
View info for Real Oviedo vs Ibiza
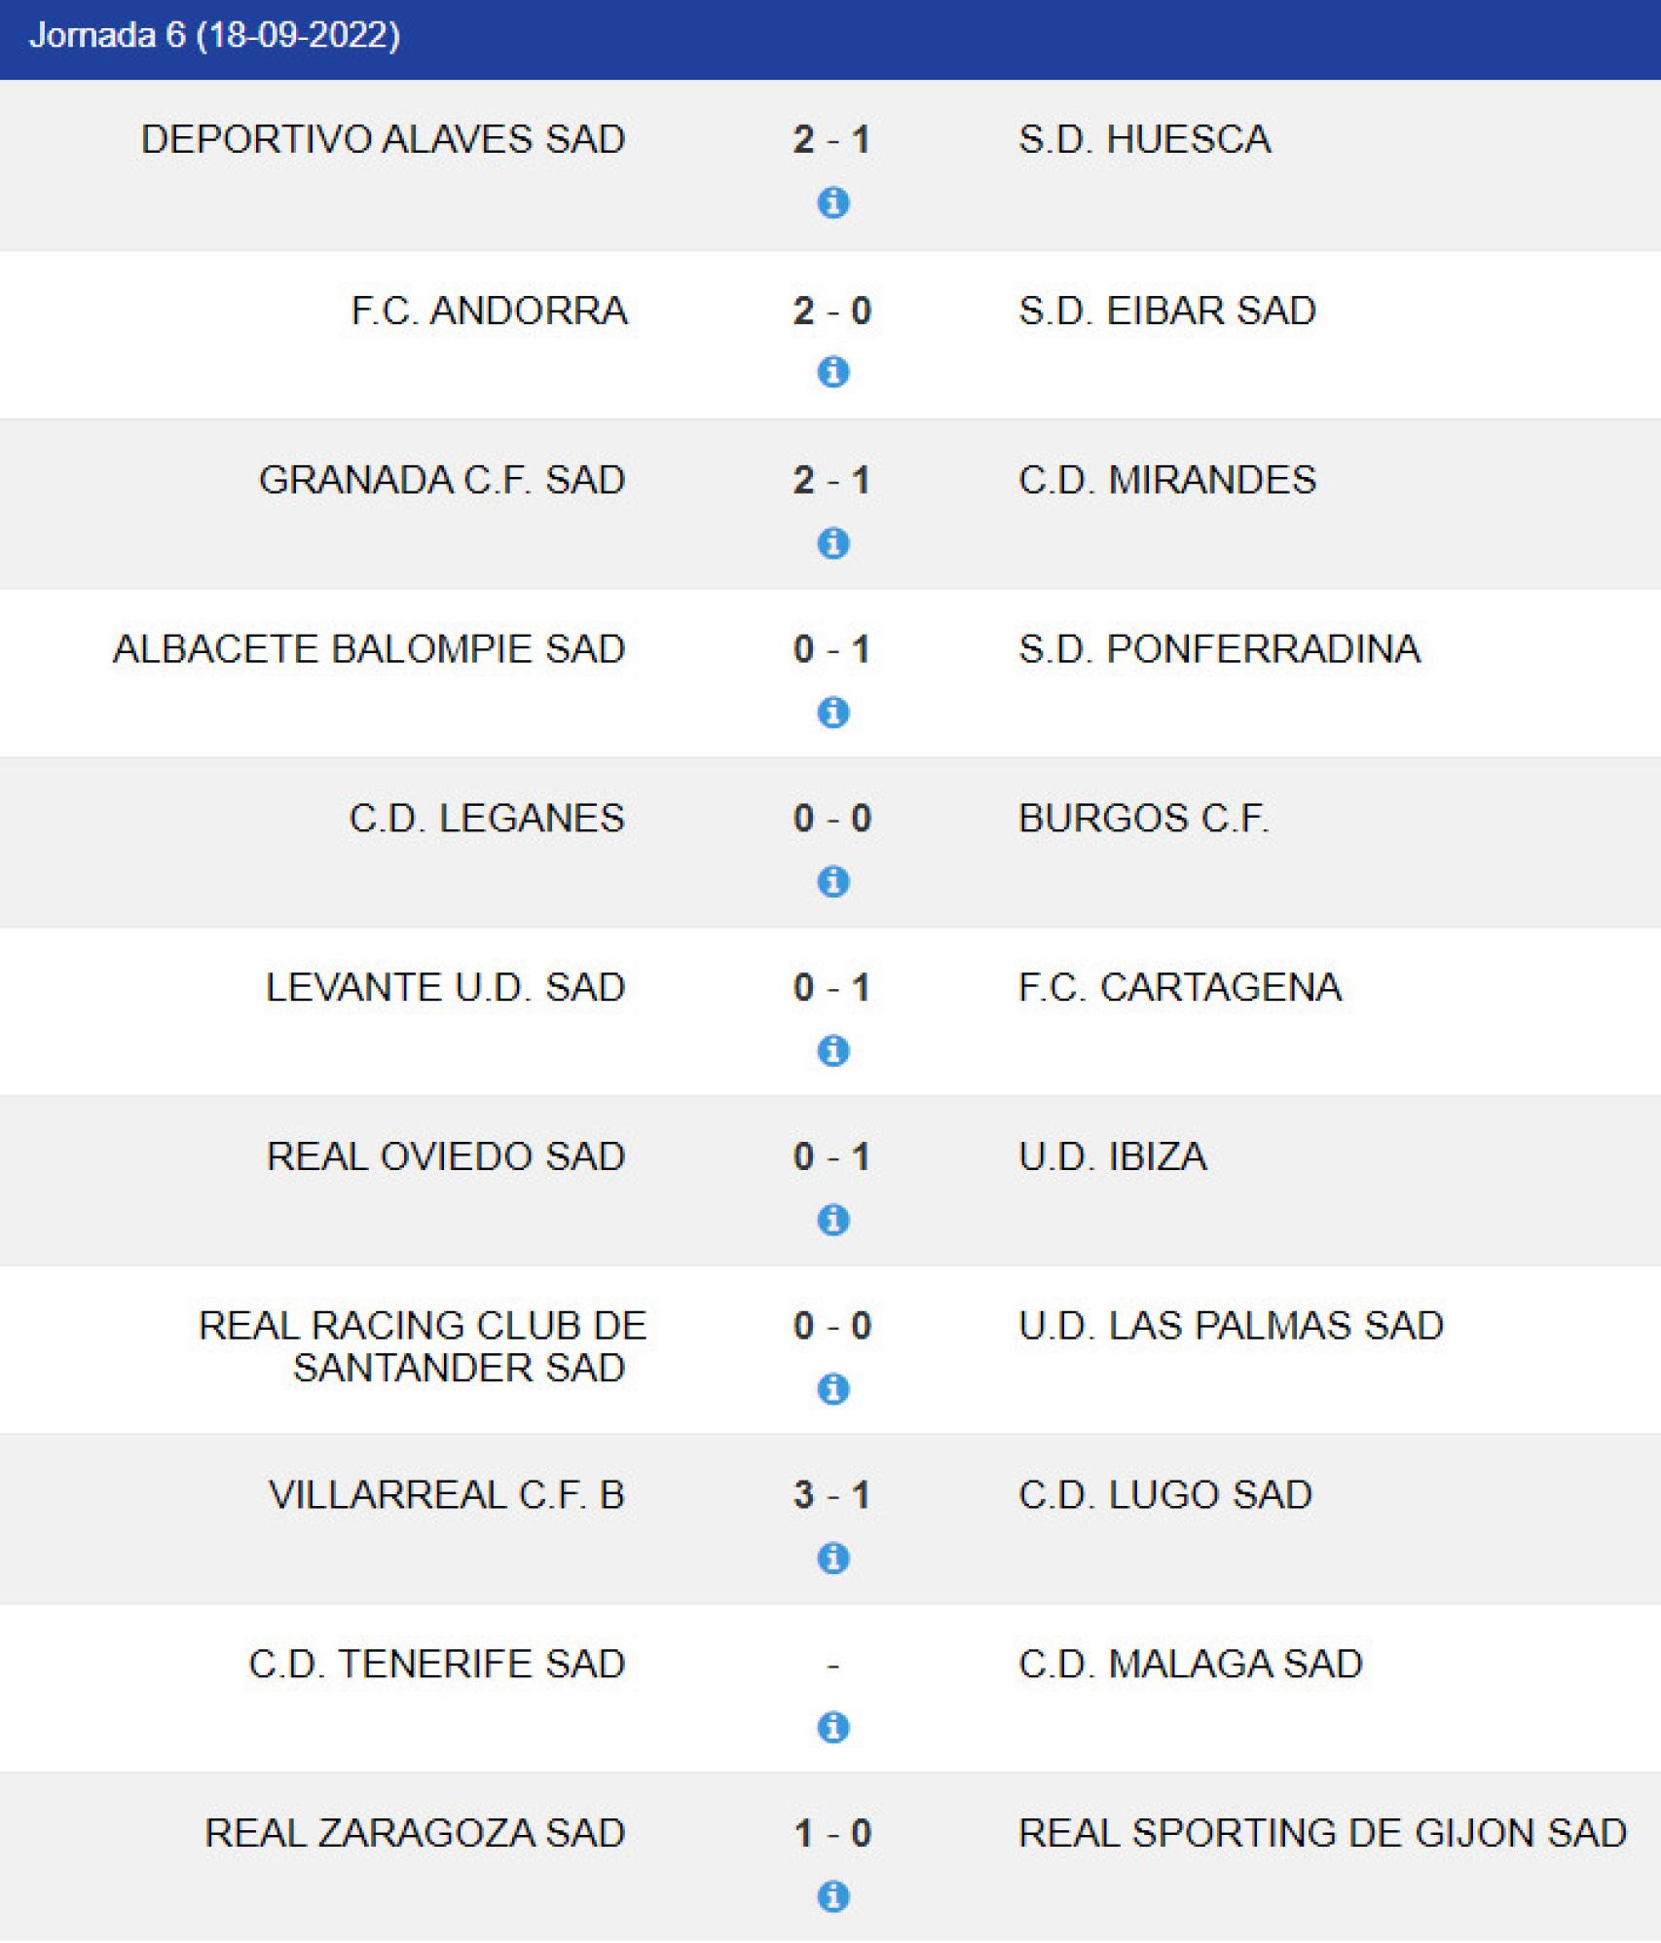coord(832,1220)
